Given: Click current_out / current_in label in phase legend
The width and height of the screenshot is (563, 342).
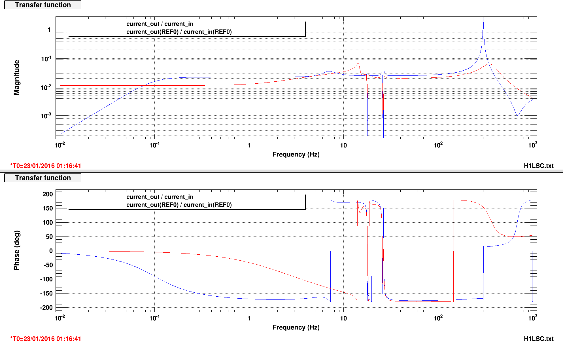Looking at the screenshot, I should 160,197.
